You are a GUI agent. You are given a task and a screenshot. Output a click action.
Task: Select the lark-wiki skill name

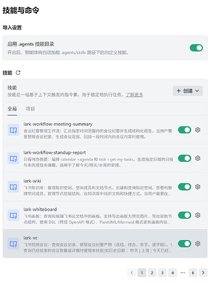32,181
